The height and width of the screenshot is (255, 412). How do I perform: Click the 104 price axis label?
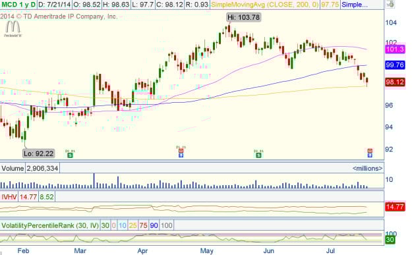tap(391, 22)
